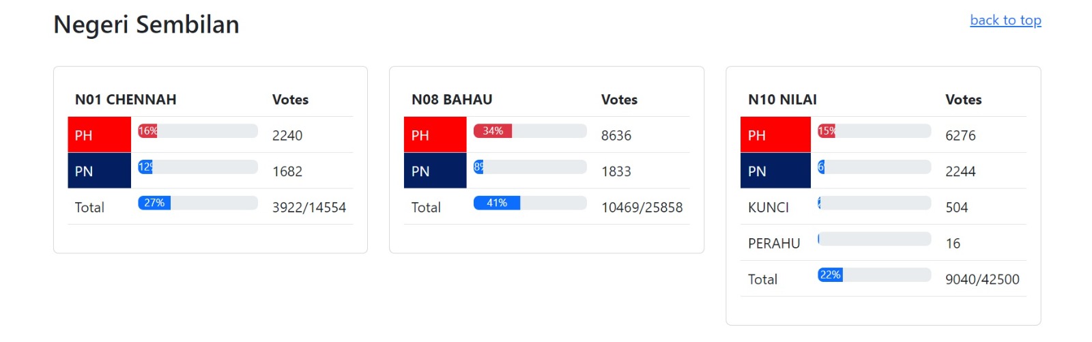
Task: Click the navy PN cell in N10 Nilai
Action: click(x=775, y=171)
